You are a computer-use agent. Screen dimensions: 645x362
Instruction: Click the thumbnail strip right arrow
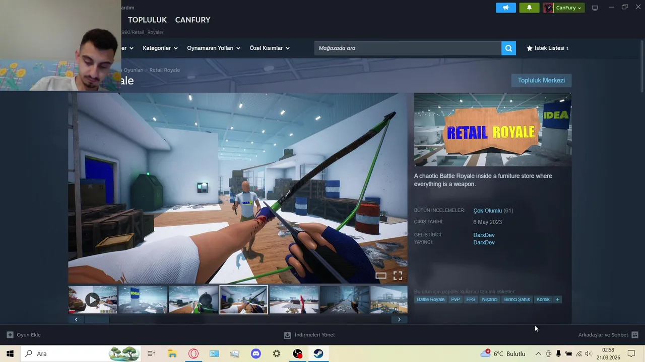click(399, 319)
